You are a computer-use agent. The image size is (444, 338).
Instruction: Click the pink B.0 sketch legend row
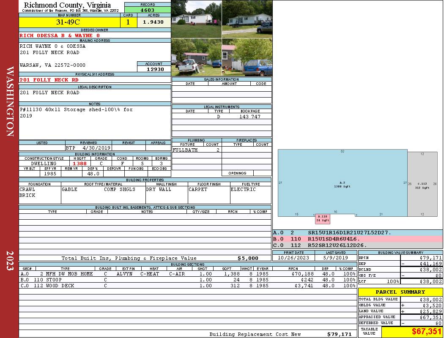(x=357, y=239)
